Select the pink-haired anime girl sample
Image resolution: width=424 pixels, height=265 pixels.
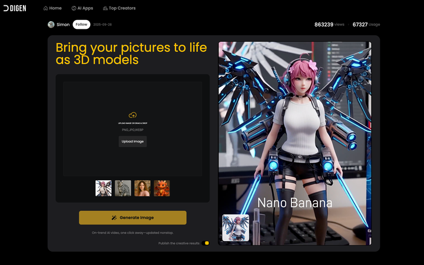(x=104, y=188)
